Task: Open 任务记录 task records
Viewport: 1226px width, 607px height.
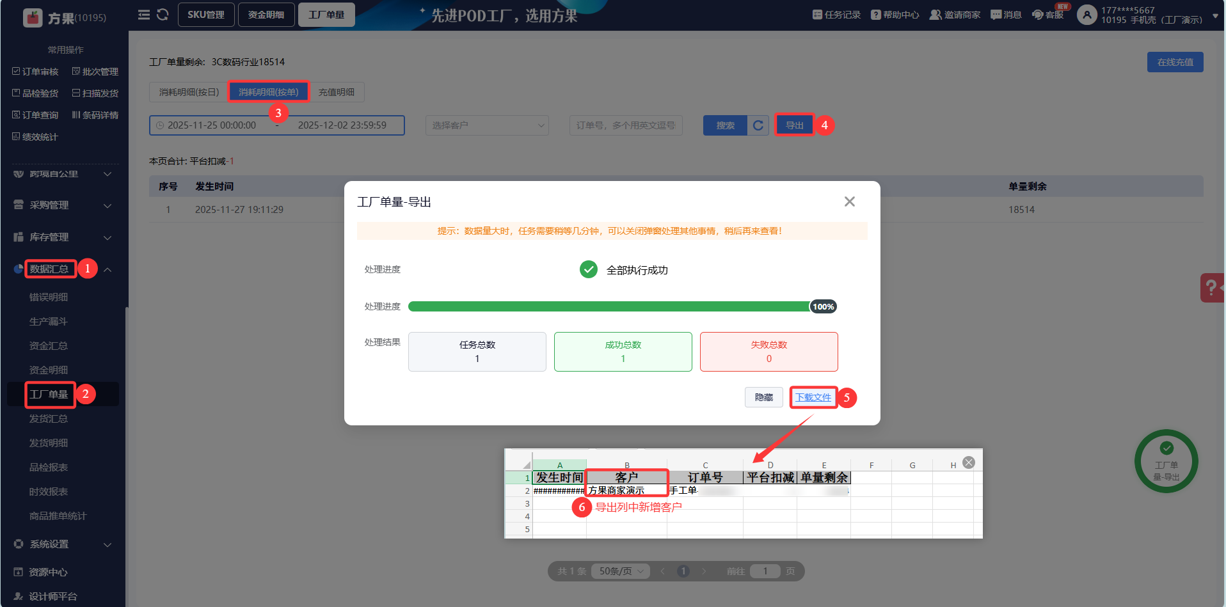Action: tap(836, 15)
